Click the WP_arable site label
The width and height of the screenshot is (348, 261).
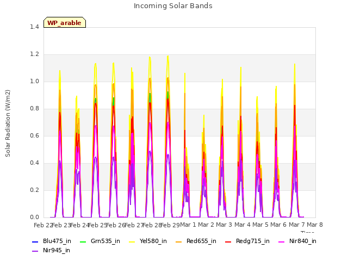click(64, 23)
